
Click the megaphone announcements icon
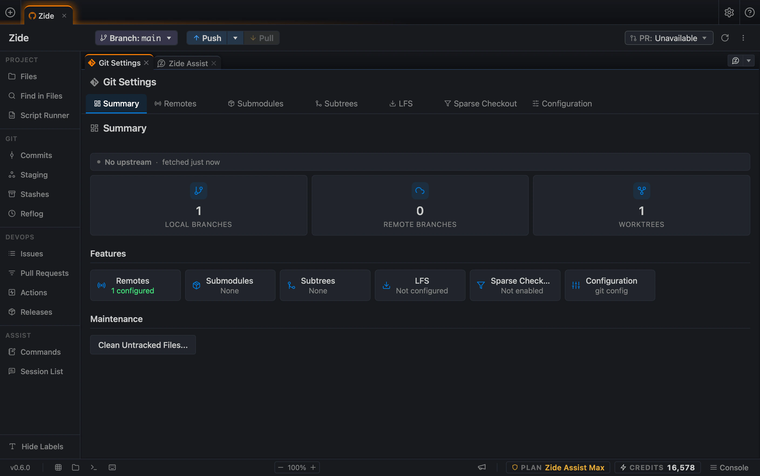click(x=482, y=467)
